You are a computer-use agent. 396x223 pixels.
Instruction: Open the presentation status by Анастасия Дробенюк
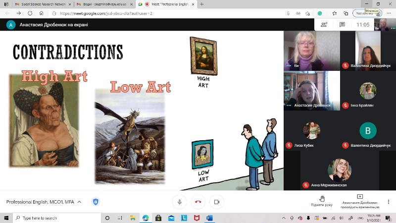click(360, 202)
